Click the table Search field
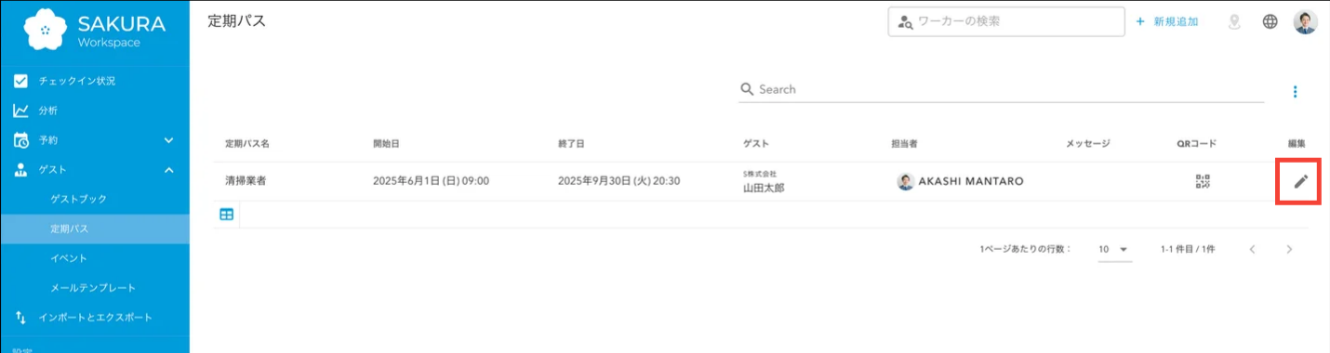 coord(1002,89)
